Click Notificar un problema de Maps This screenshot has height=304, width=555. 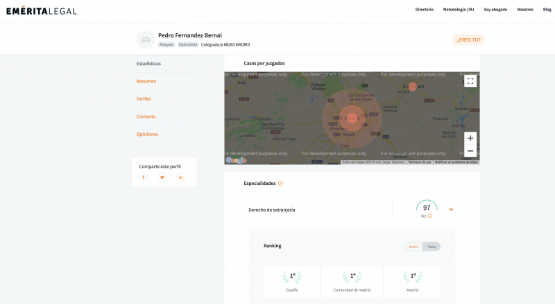[456, 162]
